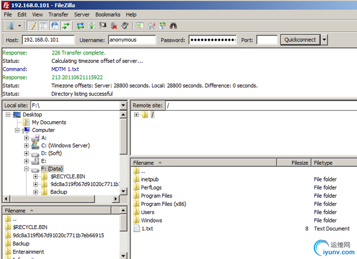Open the Local site path dropdown
The image size is (357, 259).
(x=123, y=106)
